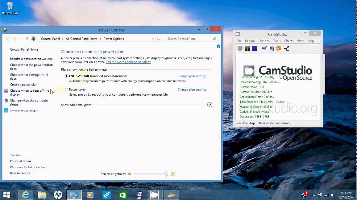Change plan settings for Power saver
357x200 pixels.
pyautogui.click(x=192, y=90)
